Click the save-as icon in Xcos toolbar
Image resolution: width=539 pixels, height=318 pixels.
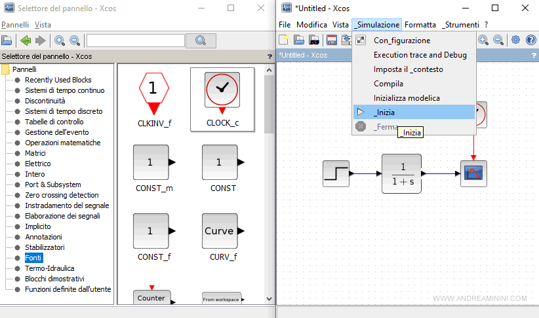coord(346,40)
